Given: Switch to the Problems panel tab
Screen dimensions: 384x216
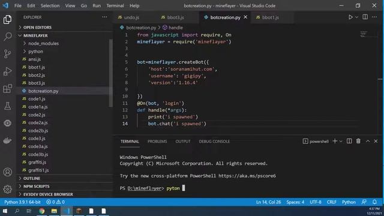Looking at the screenshot, I should pos(157,142).
